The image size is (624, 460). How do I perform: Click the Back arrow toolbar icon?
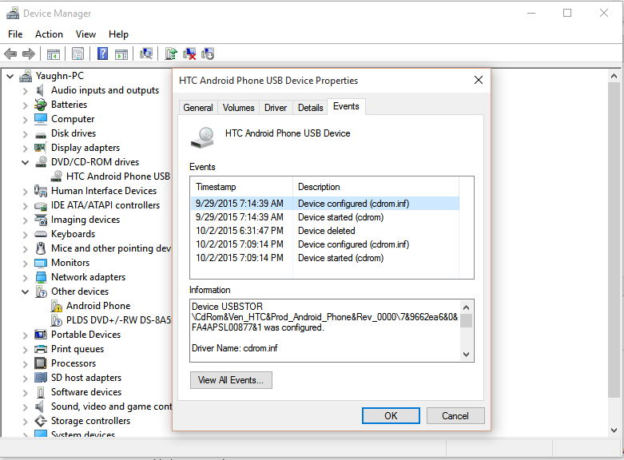[x=10, y=54]
